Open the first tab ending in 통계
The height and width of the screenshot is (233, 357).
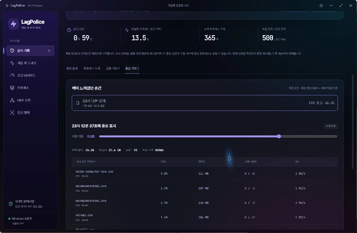(x=72, y=68)
